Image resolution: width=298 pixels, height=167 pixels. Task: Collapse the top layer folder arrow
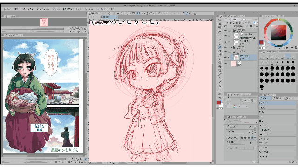pos(231,31)
